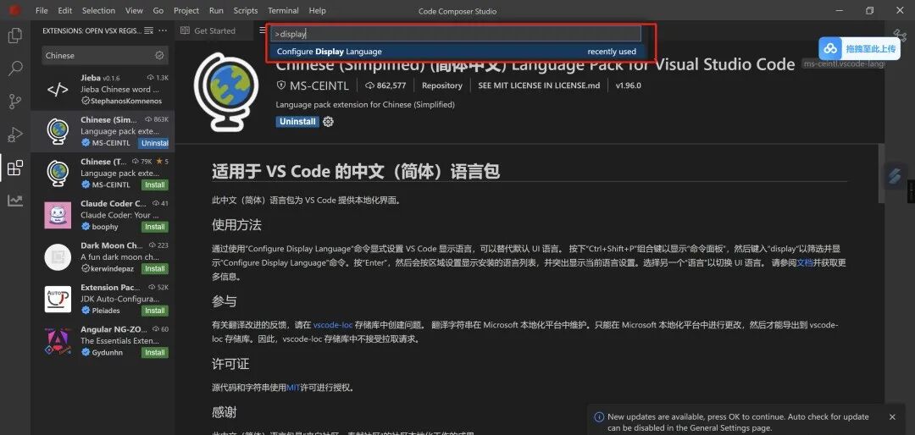
Task: Open the Terminal menu
Action: (283, 10)
